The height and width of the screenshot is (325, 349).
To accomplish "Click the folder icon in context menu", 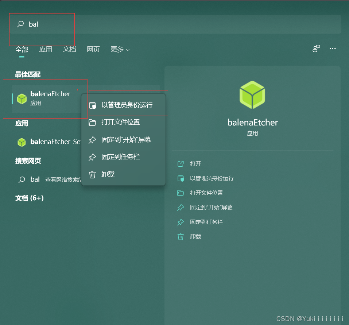I will [92, 123].
